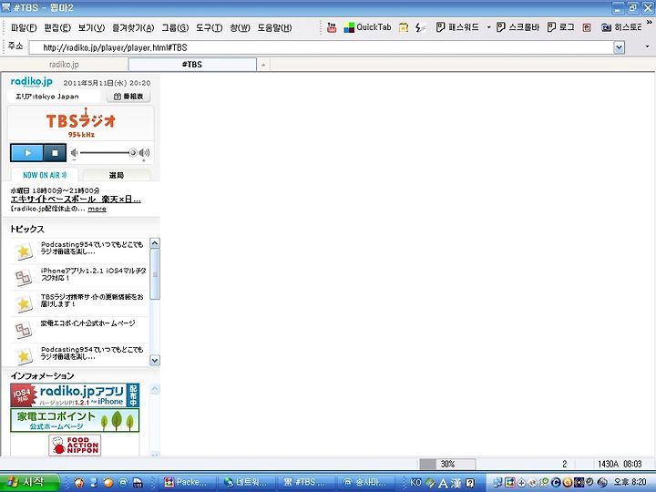
Task: Click the 30% progress bar in status bar
Action: click(447, 464)
